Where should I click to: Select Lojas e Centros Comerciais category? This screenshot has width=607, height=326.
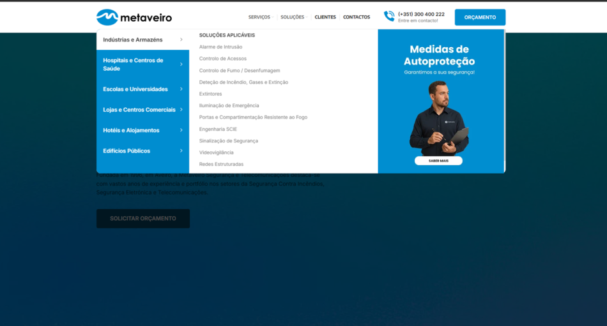(139, 110)
